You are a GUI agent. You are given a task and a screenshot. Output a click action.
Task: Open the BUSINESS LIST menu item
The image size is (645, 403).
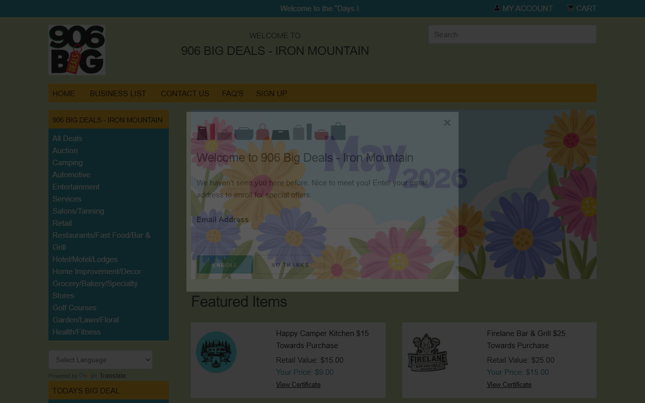pyautogui.click(x=118, y=93)
